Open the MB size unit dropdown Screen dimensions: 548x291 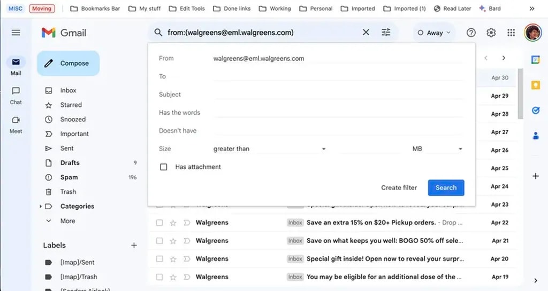tap(437, 149)
